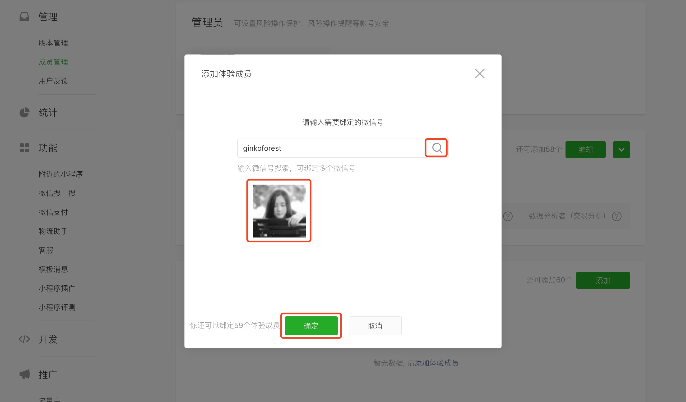This screenshot has width=686, height=402.
Task: Open 客服 menu item
Action: [x=46, y=250]
